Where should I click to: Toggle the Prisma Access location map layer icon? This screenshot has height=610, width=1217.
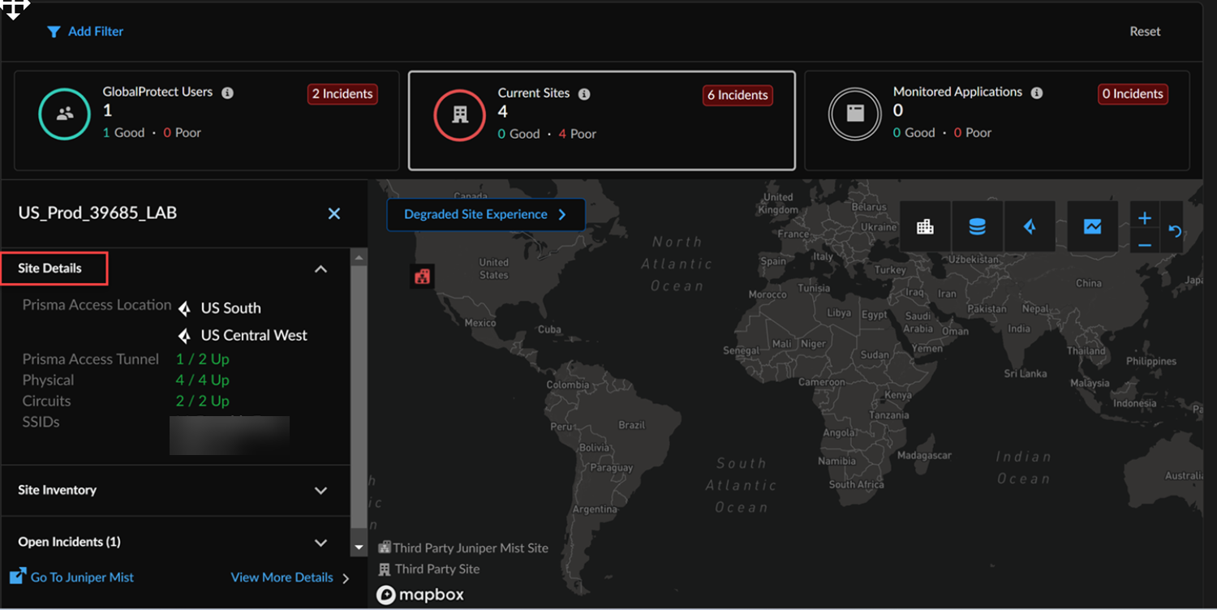[1030, 227]
